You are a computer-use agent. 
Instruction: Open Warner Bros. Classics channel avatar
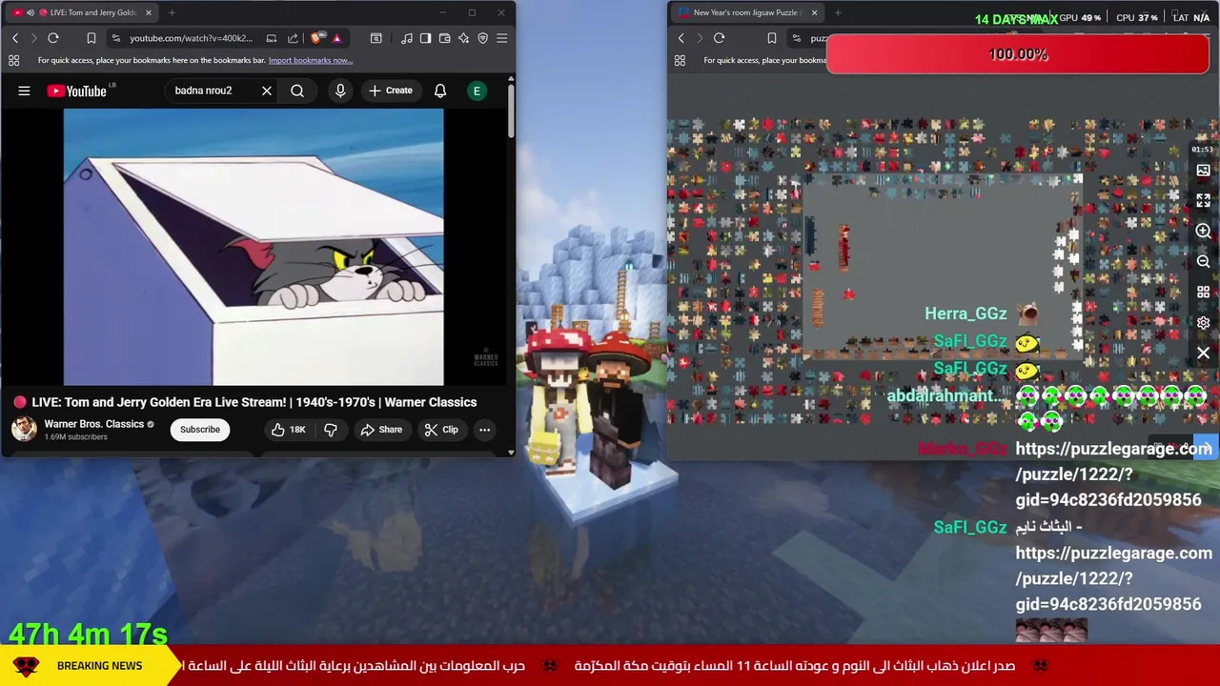point(24,429)
